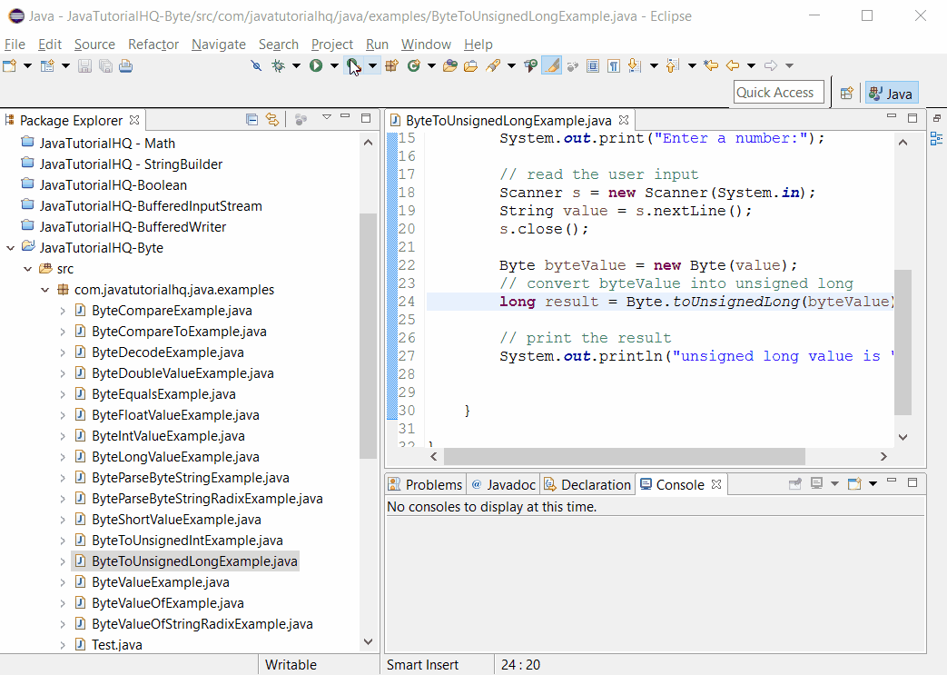Run the application with the Run button

[x=314, y=65]
